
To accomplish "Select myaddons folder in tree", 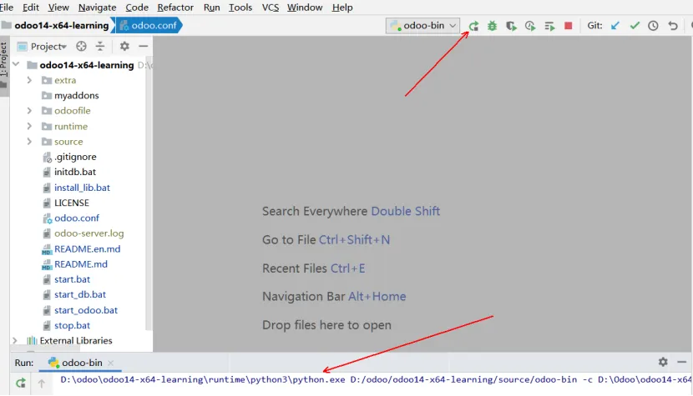I will (x=77, y=95).
